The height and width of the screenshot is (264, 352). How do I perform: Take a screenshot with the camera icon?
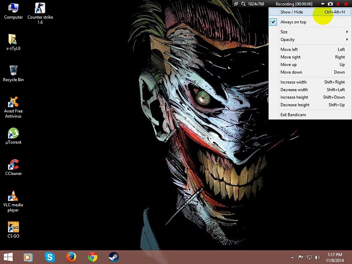click(330, 4)
